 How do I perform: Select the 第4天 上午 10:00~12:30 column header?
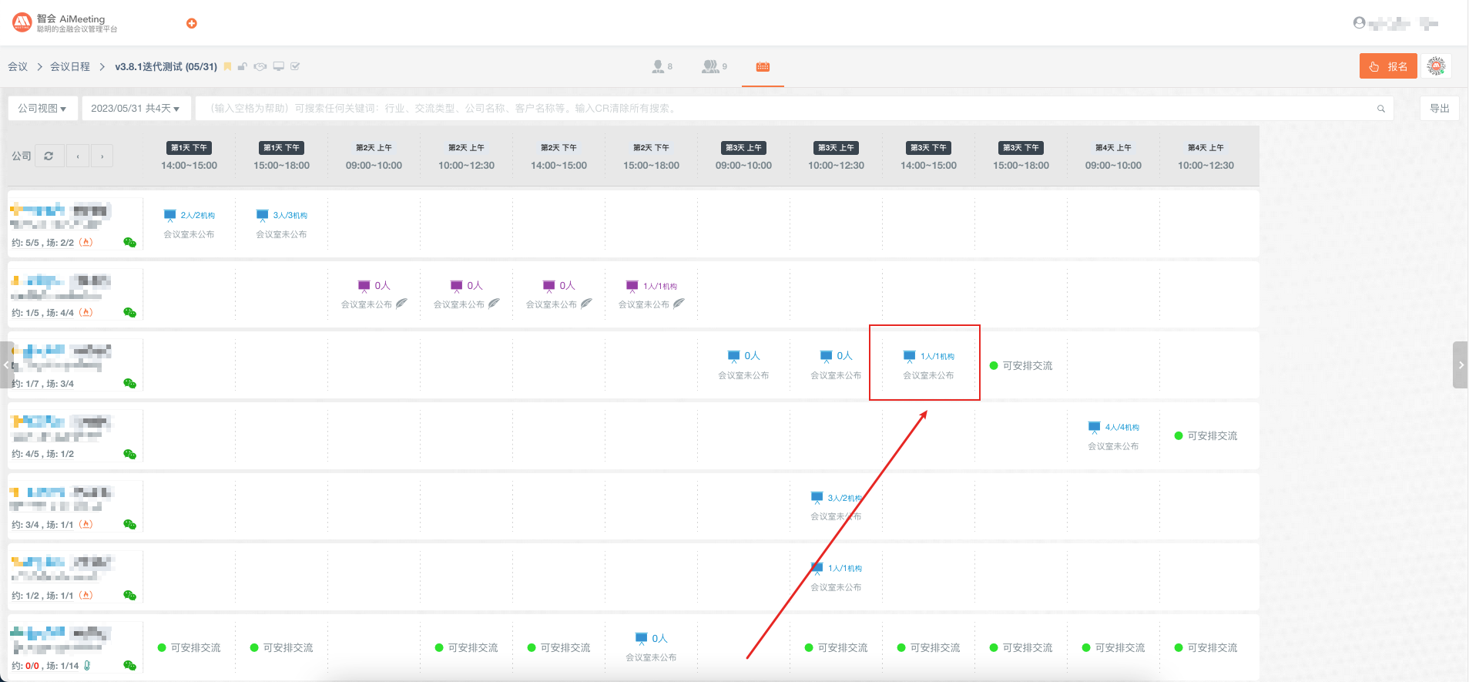pos(1206,156)
